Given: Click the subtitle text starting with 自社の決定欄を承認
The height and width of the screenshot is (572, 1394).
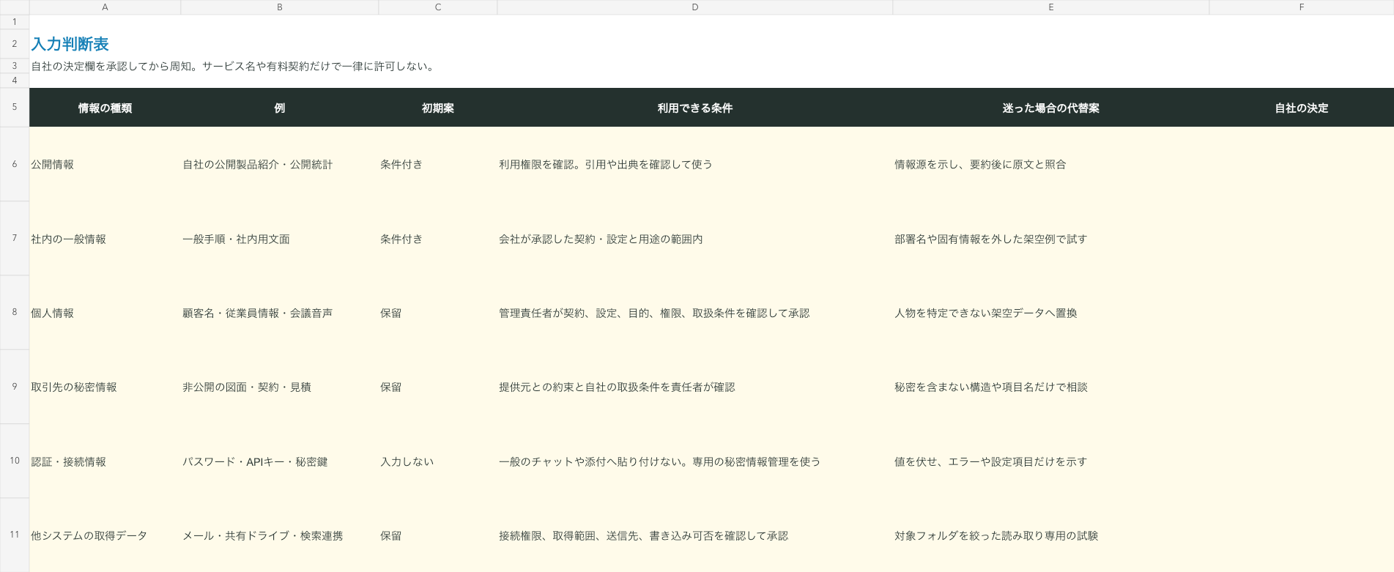Looking at the screenshot, I should pos(234,66).
